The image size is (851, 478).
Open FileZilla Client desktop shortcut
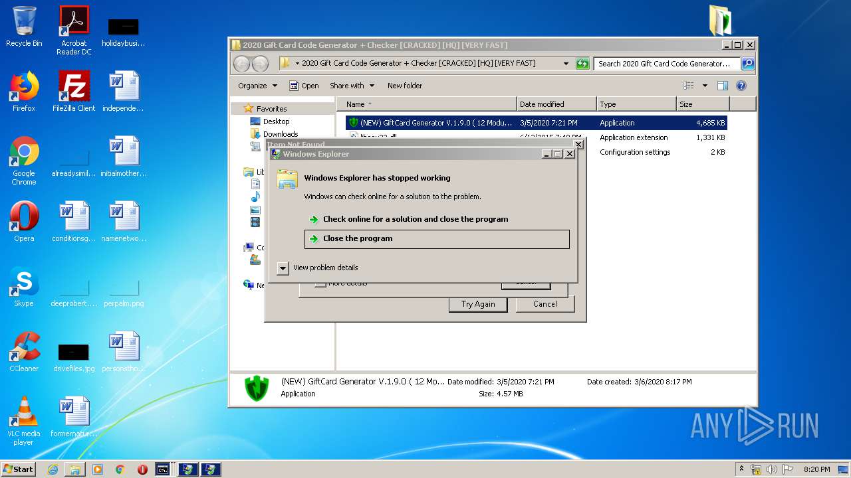pyautogui.click(x=74, y=92)
